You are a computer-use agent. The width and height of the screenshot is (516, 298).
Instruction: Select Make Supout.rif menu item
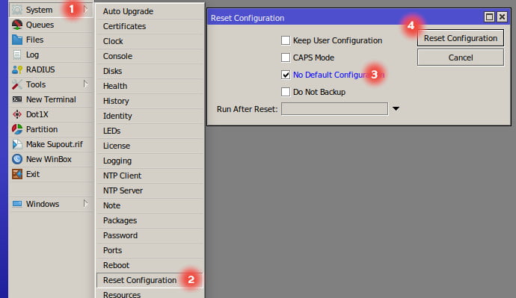(52, 144)
